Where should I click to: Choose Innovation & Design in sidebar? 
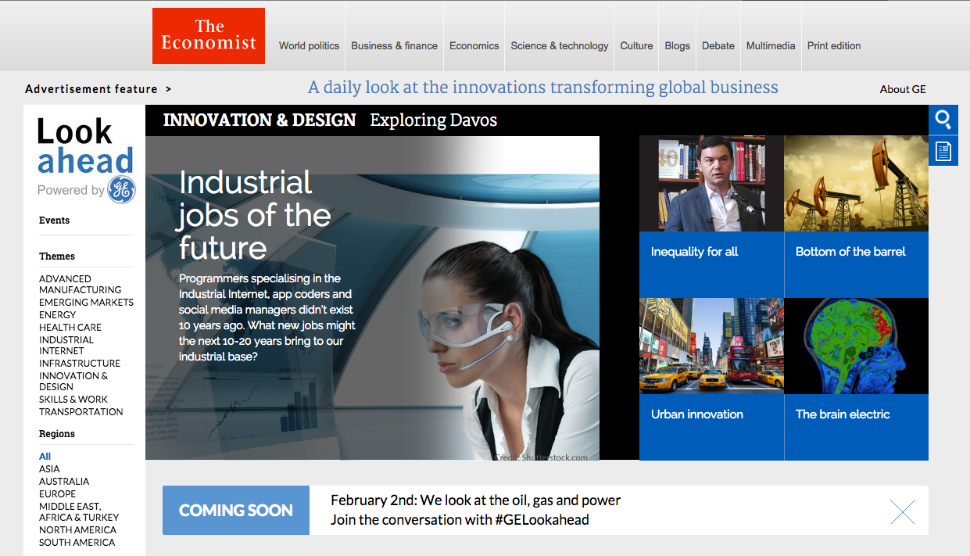pos(73,381)
